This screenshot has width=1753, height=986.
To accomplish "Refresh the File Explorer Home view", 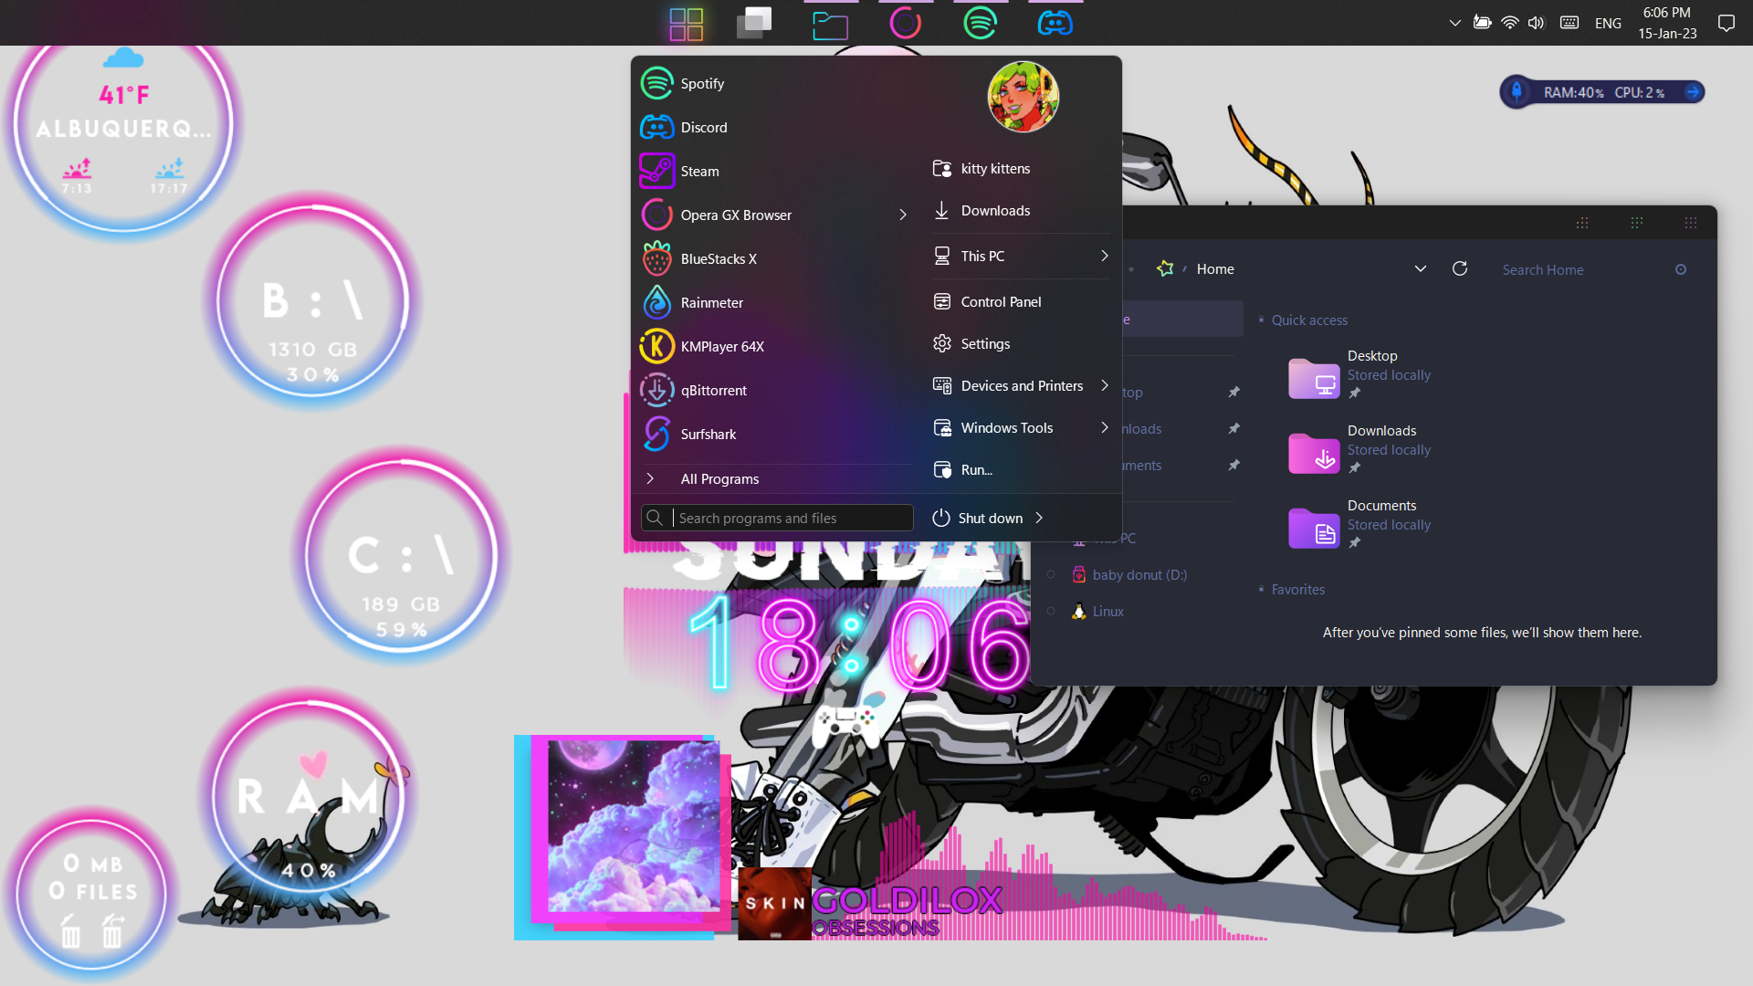I will (x=1460, y=268).
